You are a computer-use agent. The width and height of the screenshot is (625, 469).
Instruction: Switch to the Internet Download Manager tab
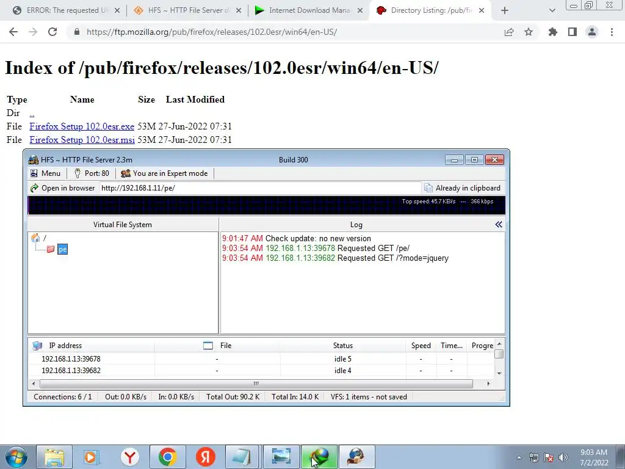click(x=308, y=10)
